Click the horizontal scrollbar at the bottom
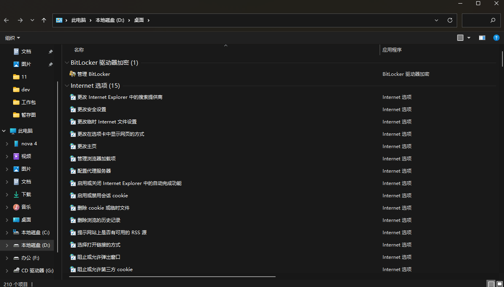Image resolution: width=504 pixels, height=287 pixels. coord(172,276)
